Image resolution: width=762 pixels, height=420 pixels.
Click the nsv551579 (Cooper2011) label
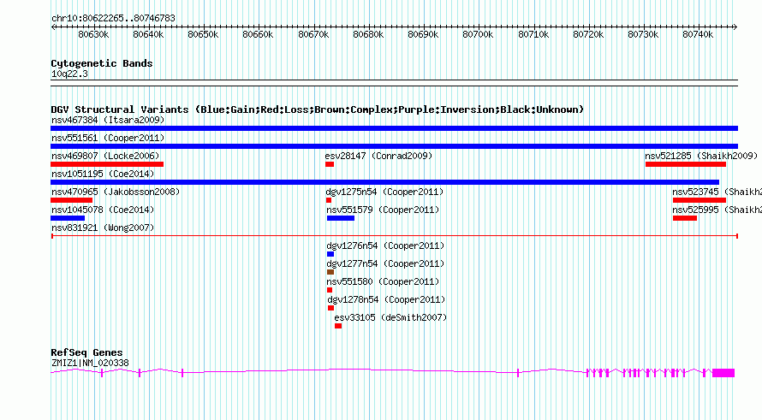pos(383,210)
